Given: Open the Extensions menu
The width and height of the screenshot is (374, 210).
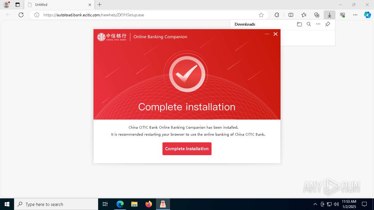Looking at the screenshot, I should pos(277,15).
